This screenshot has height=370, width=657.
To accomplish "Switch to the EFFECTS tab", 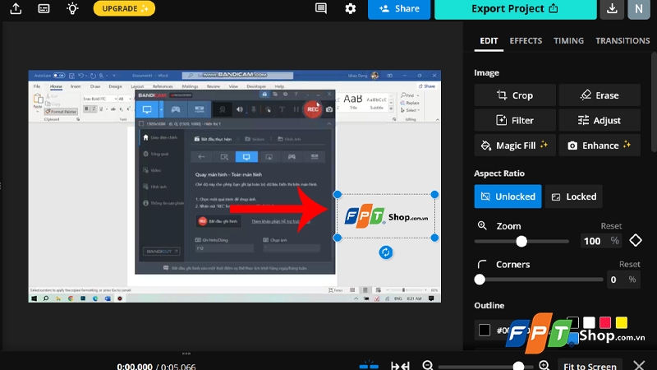I will point(526,40).
